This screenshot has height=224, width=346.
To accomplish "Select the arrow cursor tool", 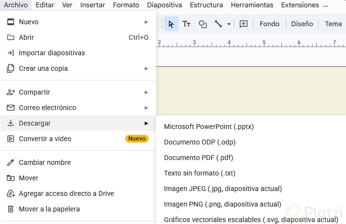I will click(171, 24).
